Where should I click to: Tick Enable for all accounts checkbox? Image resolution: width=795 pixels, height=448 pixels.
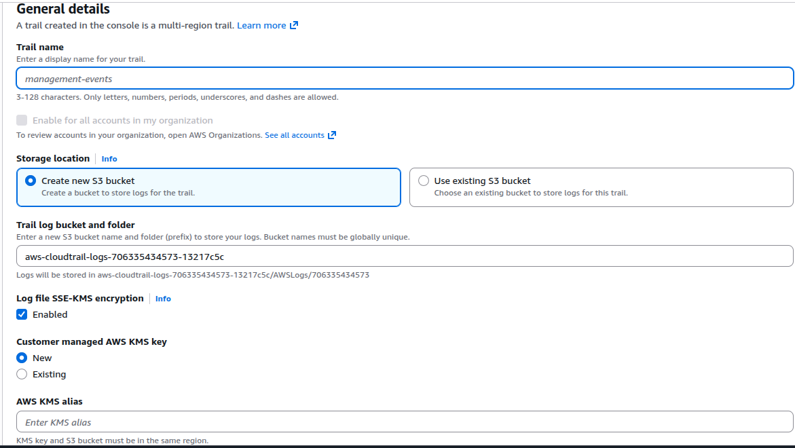click(22, 120)
